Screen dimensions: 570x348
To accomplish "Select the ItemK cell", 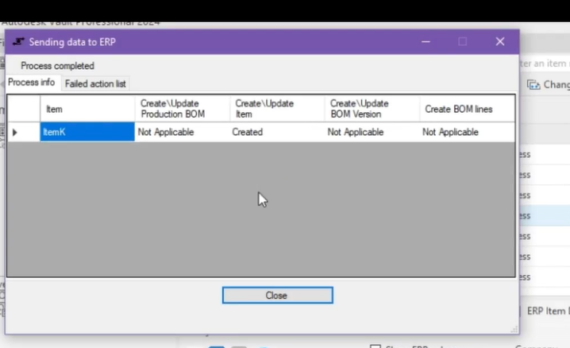I will point(87,133).
